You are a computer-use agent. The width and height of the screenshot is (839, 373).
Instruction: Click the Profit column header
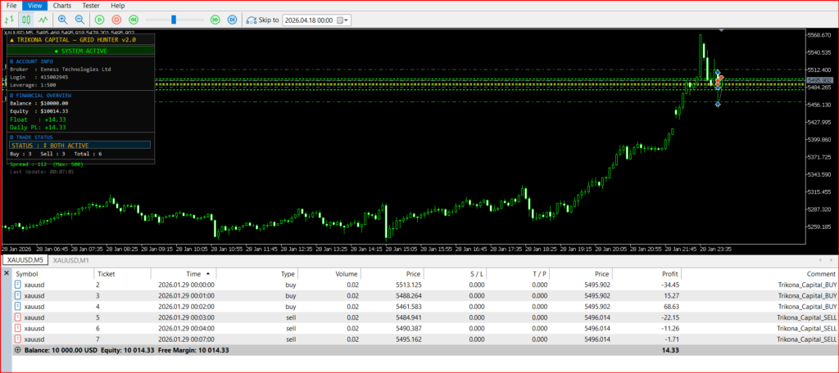point(647,273)
